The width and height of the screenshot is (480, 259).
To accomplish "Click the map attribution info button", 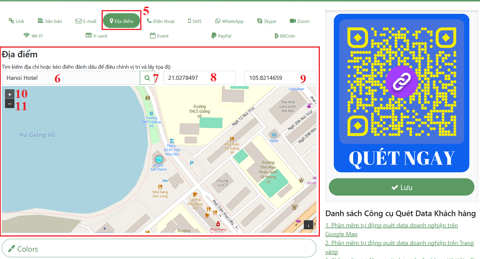I will [x=308, y=225].
